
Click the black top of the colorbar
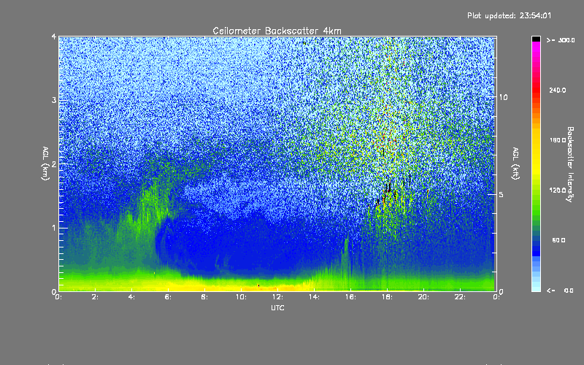point(536,39)
